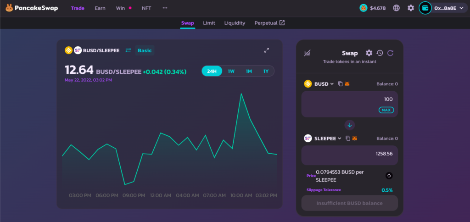Click the PancakeSwap bunny logo
Screen dimensions: 470x222
[9, 8]
